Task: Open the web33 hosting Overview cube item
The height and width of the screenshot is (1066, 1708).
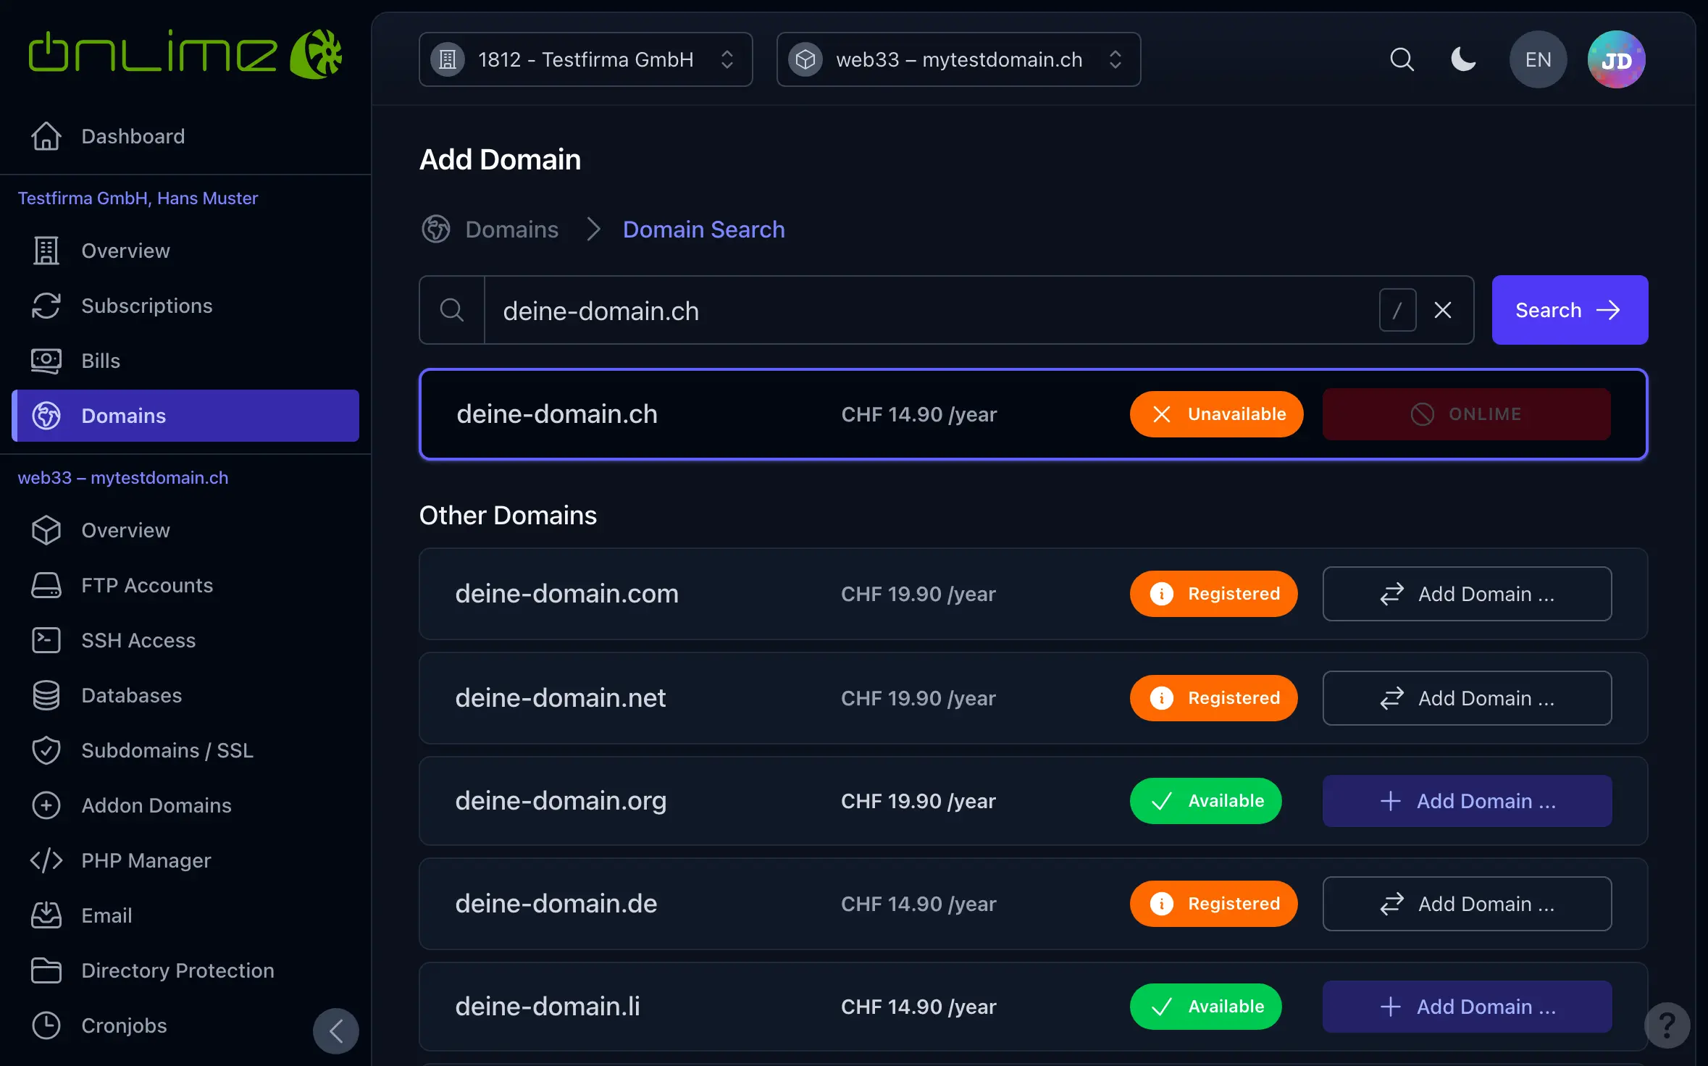Action: (185, 530)
